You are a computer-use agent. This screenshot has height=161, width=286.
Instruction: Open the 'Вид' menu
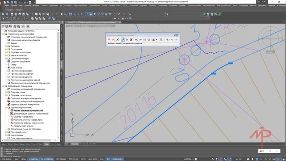pyautogui.click(x=21, y=6)
